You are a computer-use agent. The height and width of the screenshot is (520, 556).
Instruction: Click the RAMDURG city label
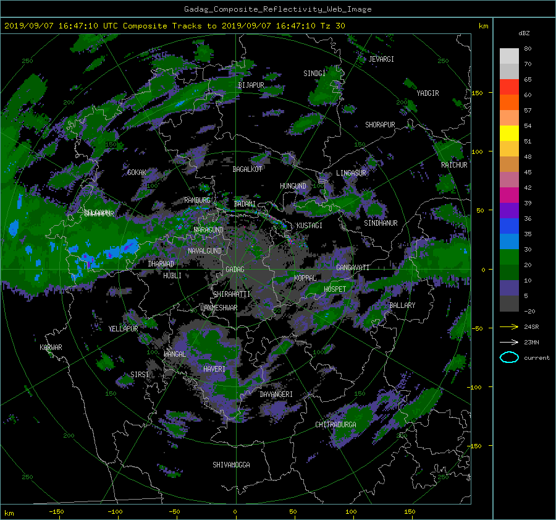[x=197, y=200]
